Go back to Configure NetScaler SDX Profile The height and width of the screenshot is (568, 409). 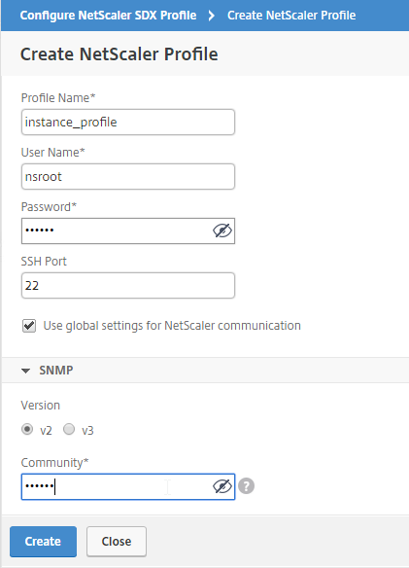[108, 16]
